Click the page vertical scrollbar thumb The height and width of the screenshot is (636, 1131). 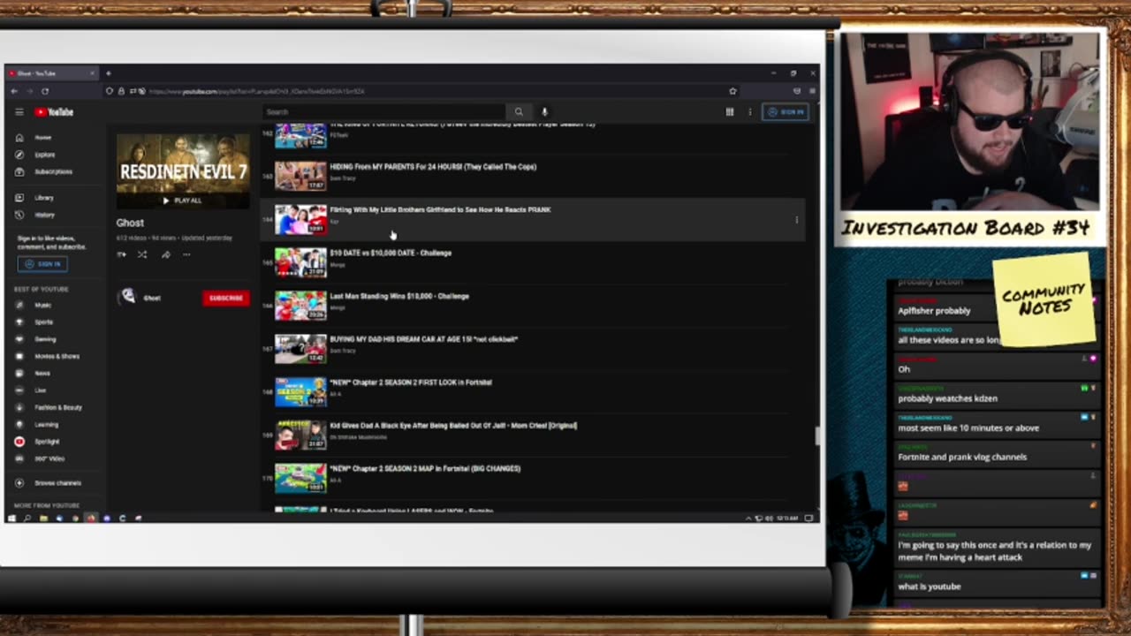point(816,436)
